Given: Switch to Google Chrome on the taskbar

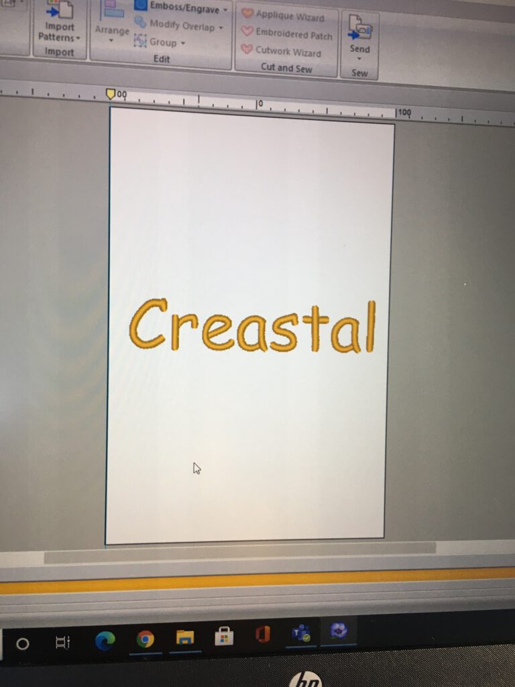Looking at the screenshot, I should coord(145,639).
